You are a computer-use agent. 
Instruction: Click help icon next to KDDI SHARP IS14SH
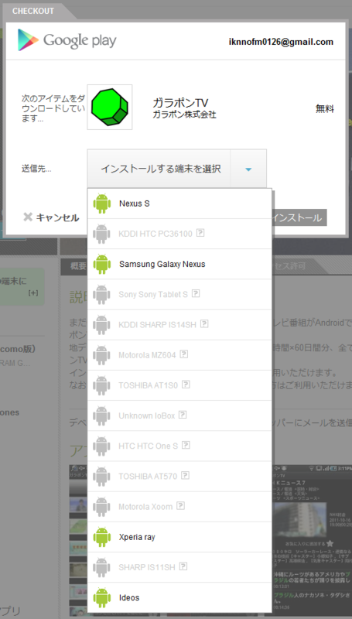coord(204,323)
